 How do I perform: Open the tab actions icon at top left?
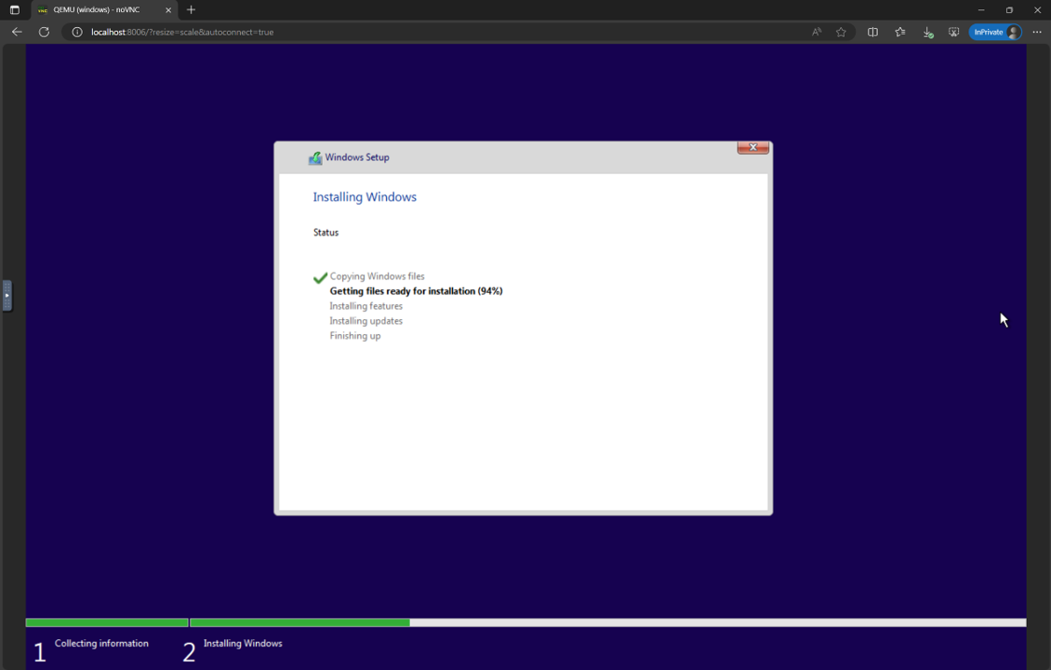pos(14,10)
